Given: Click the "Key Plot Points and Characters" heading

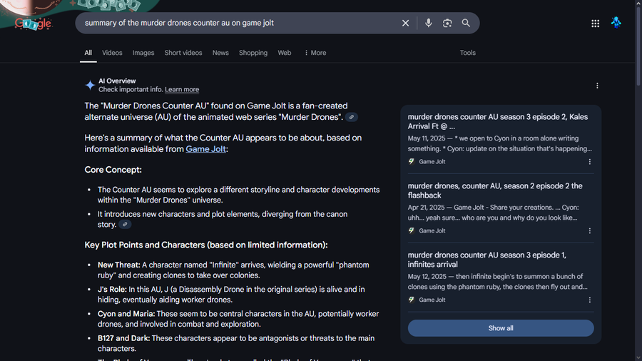Looking at the screenshot, I should (206, 245).
